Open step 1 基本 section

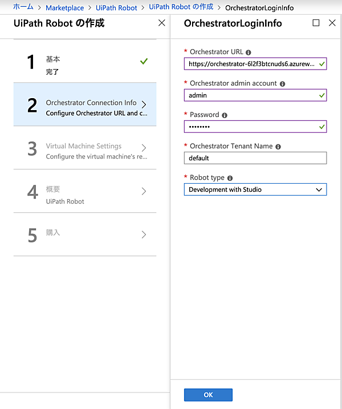[84, 64]
